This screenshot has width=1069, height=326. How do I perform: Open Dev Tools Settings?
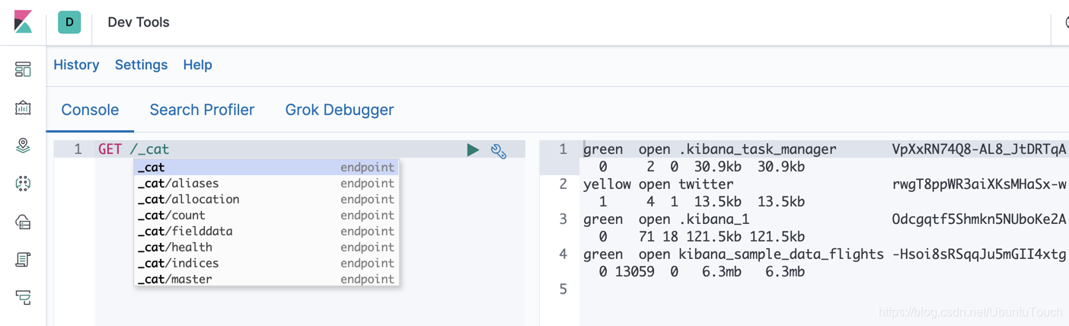[x=141, y=65]
